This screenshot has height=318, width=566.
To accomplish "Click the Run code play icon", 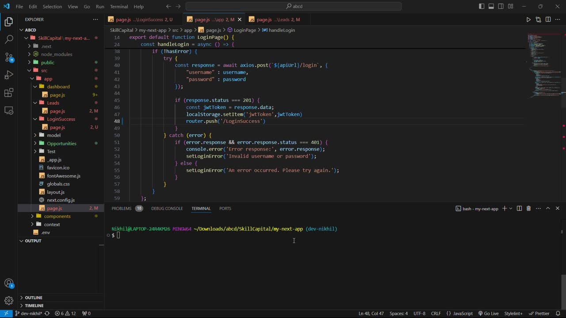I will tap(528, 19).
